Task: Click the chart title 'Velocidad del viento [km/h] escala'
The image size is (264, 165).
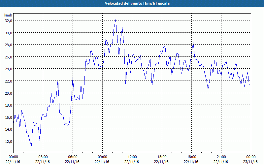Action: point(137,3)
